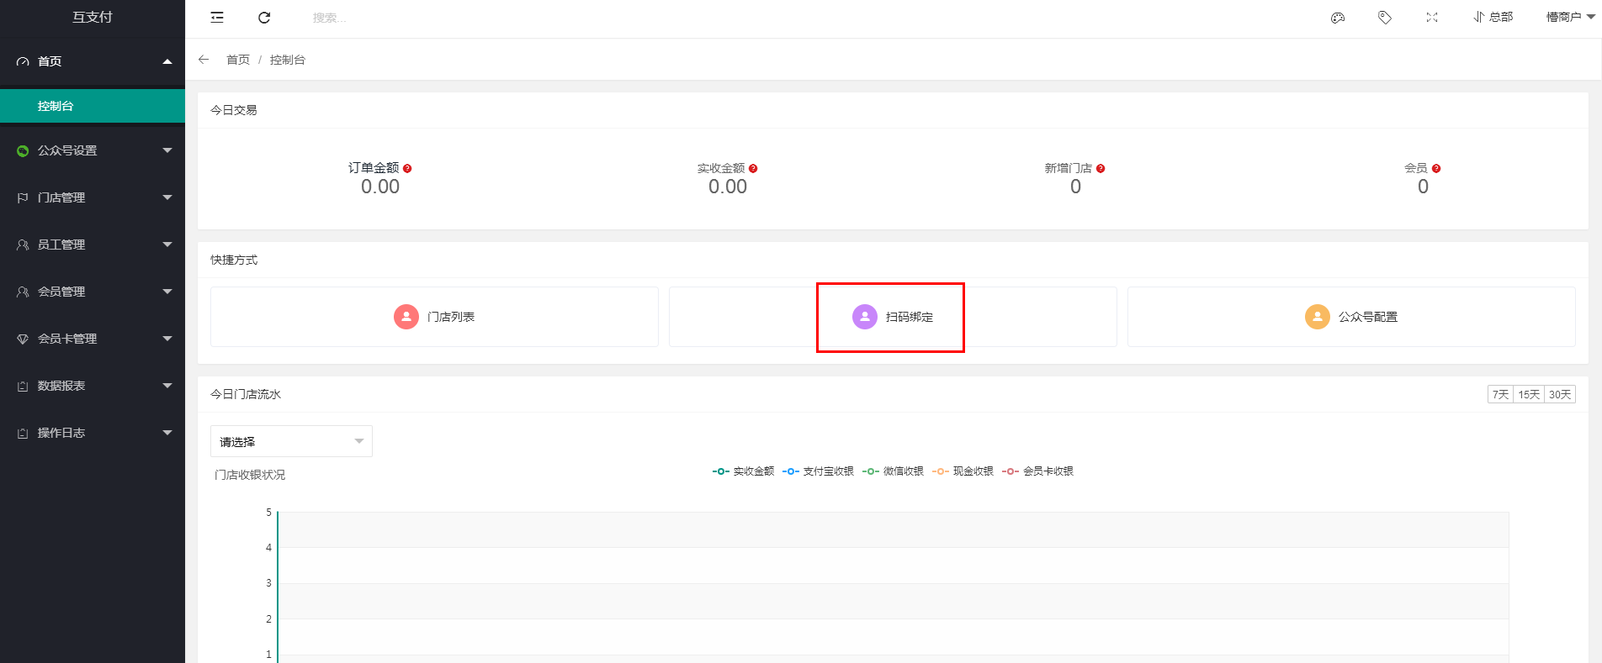The image size is (1602, 663).
Task: Click the back arrow beside the breadcrumb
Action: pyautogui.click(x=204, y=60)
